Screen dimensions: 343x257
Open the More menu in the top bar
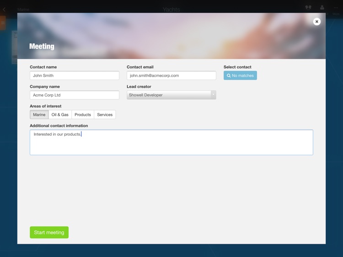(x=336, y=10)
